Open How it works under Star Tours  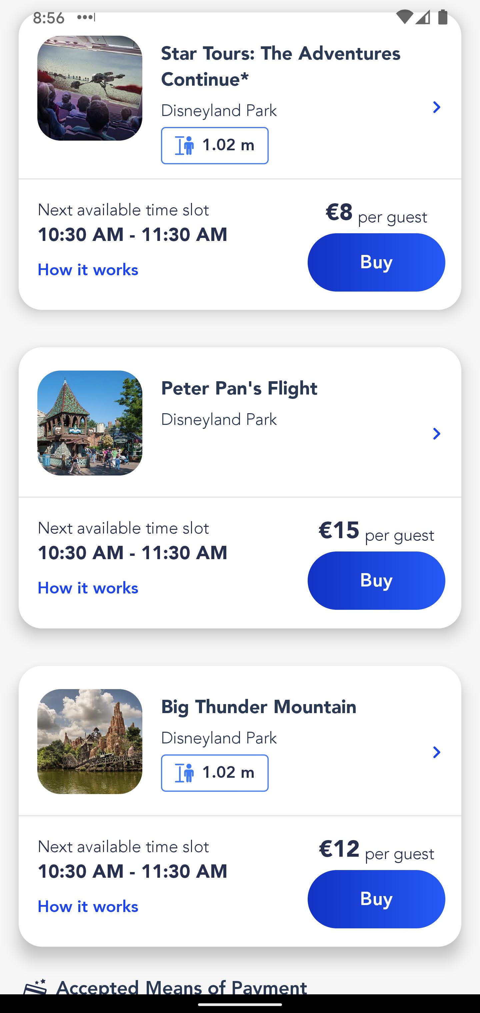point(88,270)
